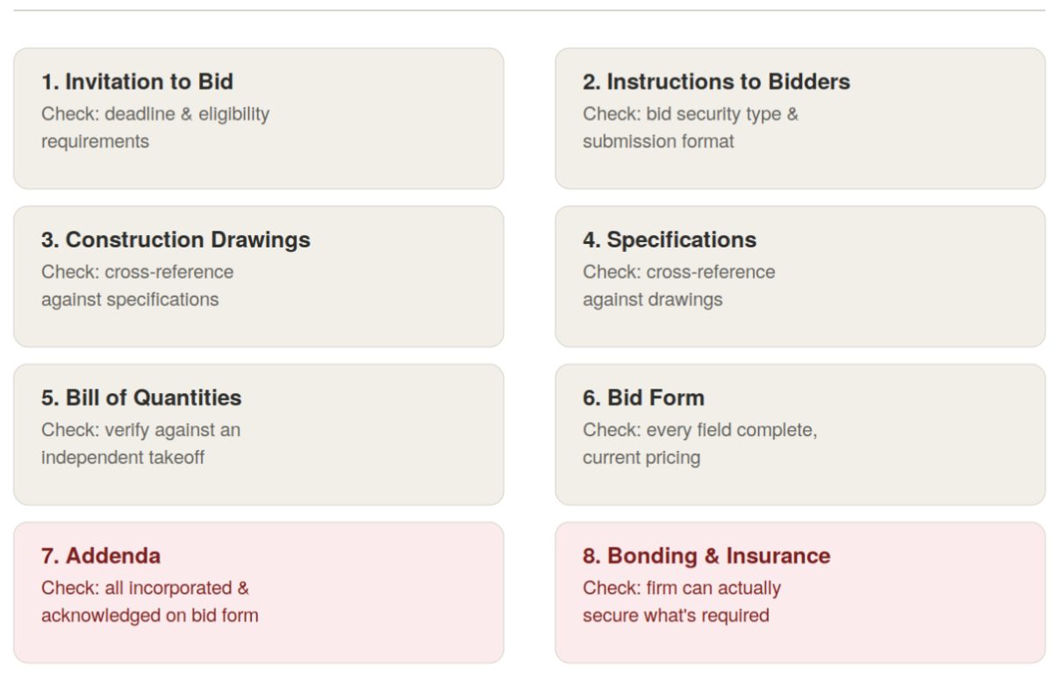Click the acknowledged on bid form text

[150, 601]
